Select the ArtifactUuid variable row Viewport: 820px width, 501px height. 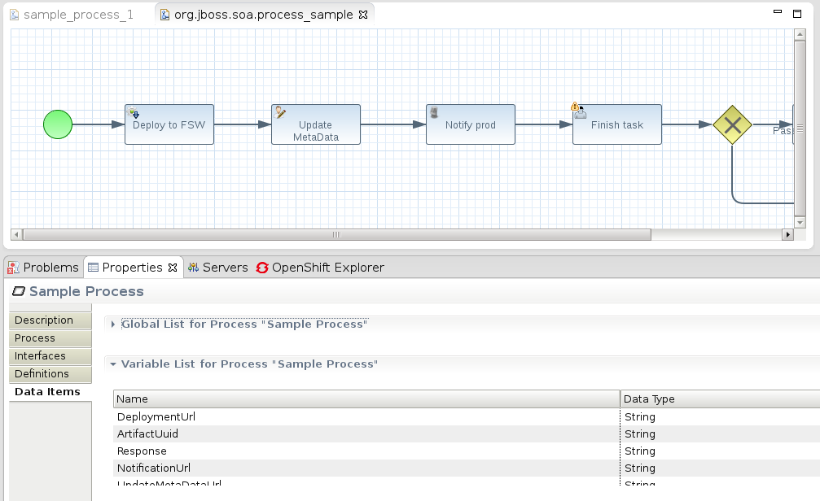tap(467, 434)
